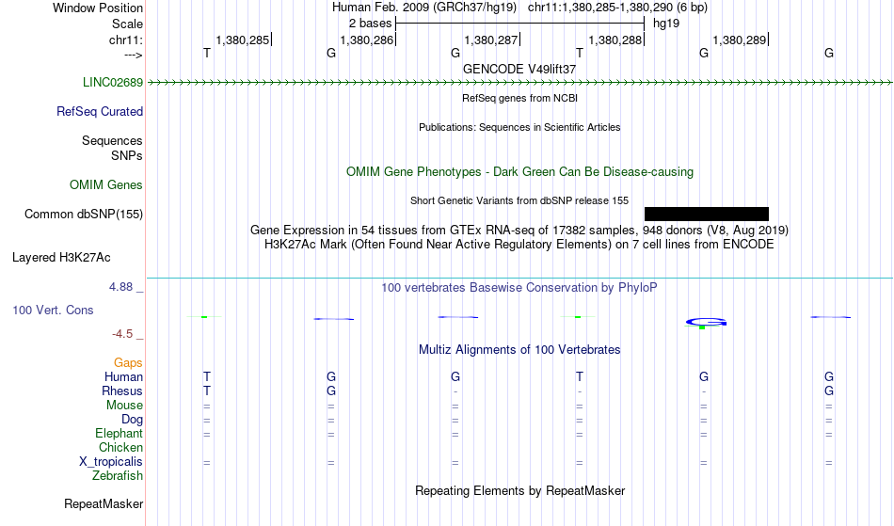The width and height of the screenshot is (894, 526).
Task: Click the Human Feb. 2009 (GRCh37/hg19) text
Action: [424, 8]
